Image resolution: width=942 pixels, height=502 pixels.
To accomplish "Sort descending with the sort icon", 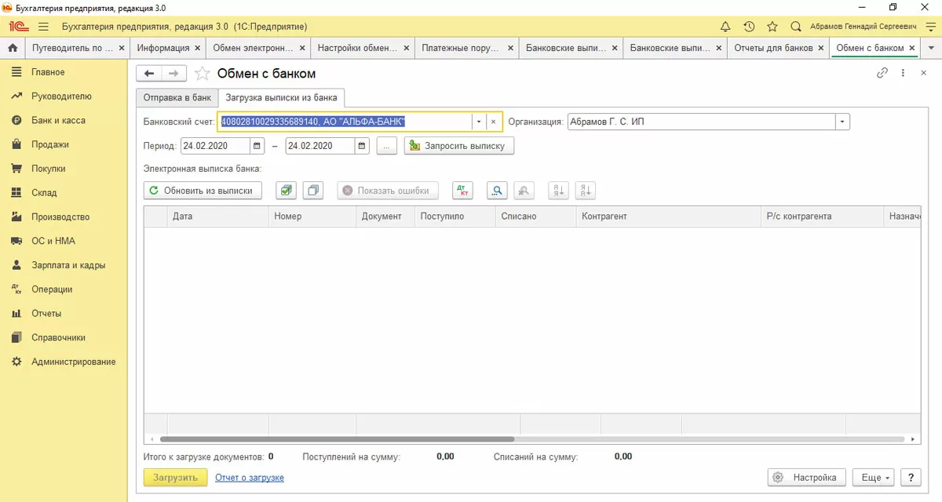I will 586,191.
